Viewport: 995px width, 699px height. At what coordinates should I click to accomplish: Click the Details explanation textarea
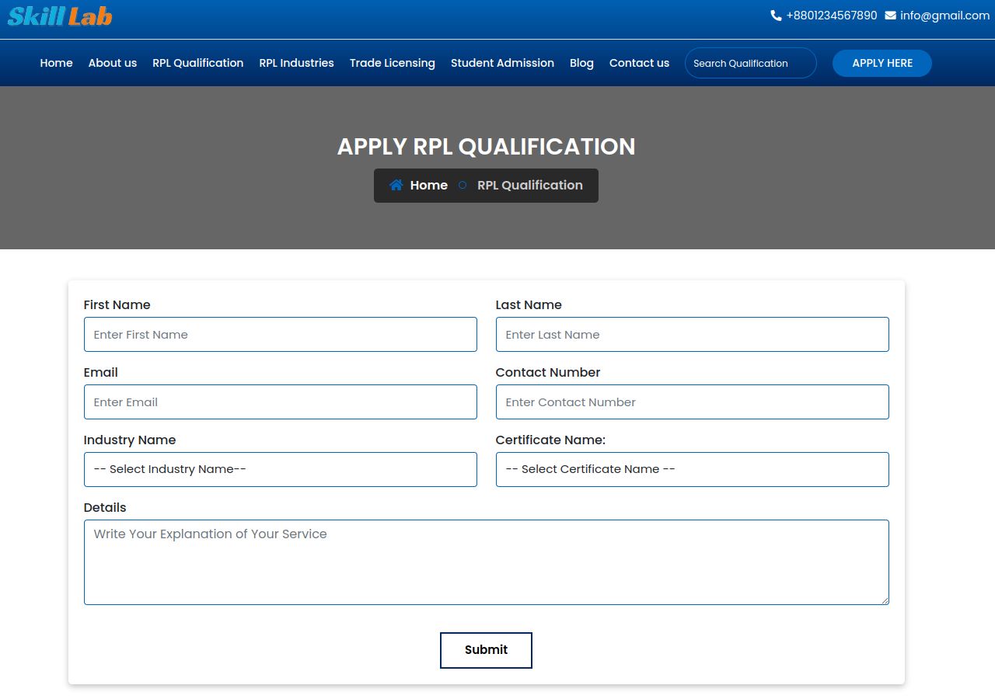tap(486, 562)
